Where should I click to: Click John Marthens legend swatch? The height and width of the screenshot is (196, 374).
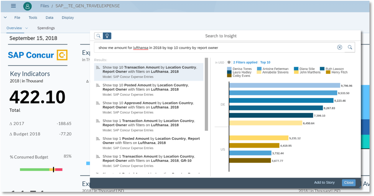click(296, 72)
